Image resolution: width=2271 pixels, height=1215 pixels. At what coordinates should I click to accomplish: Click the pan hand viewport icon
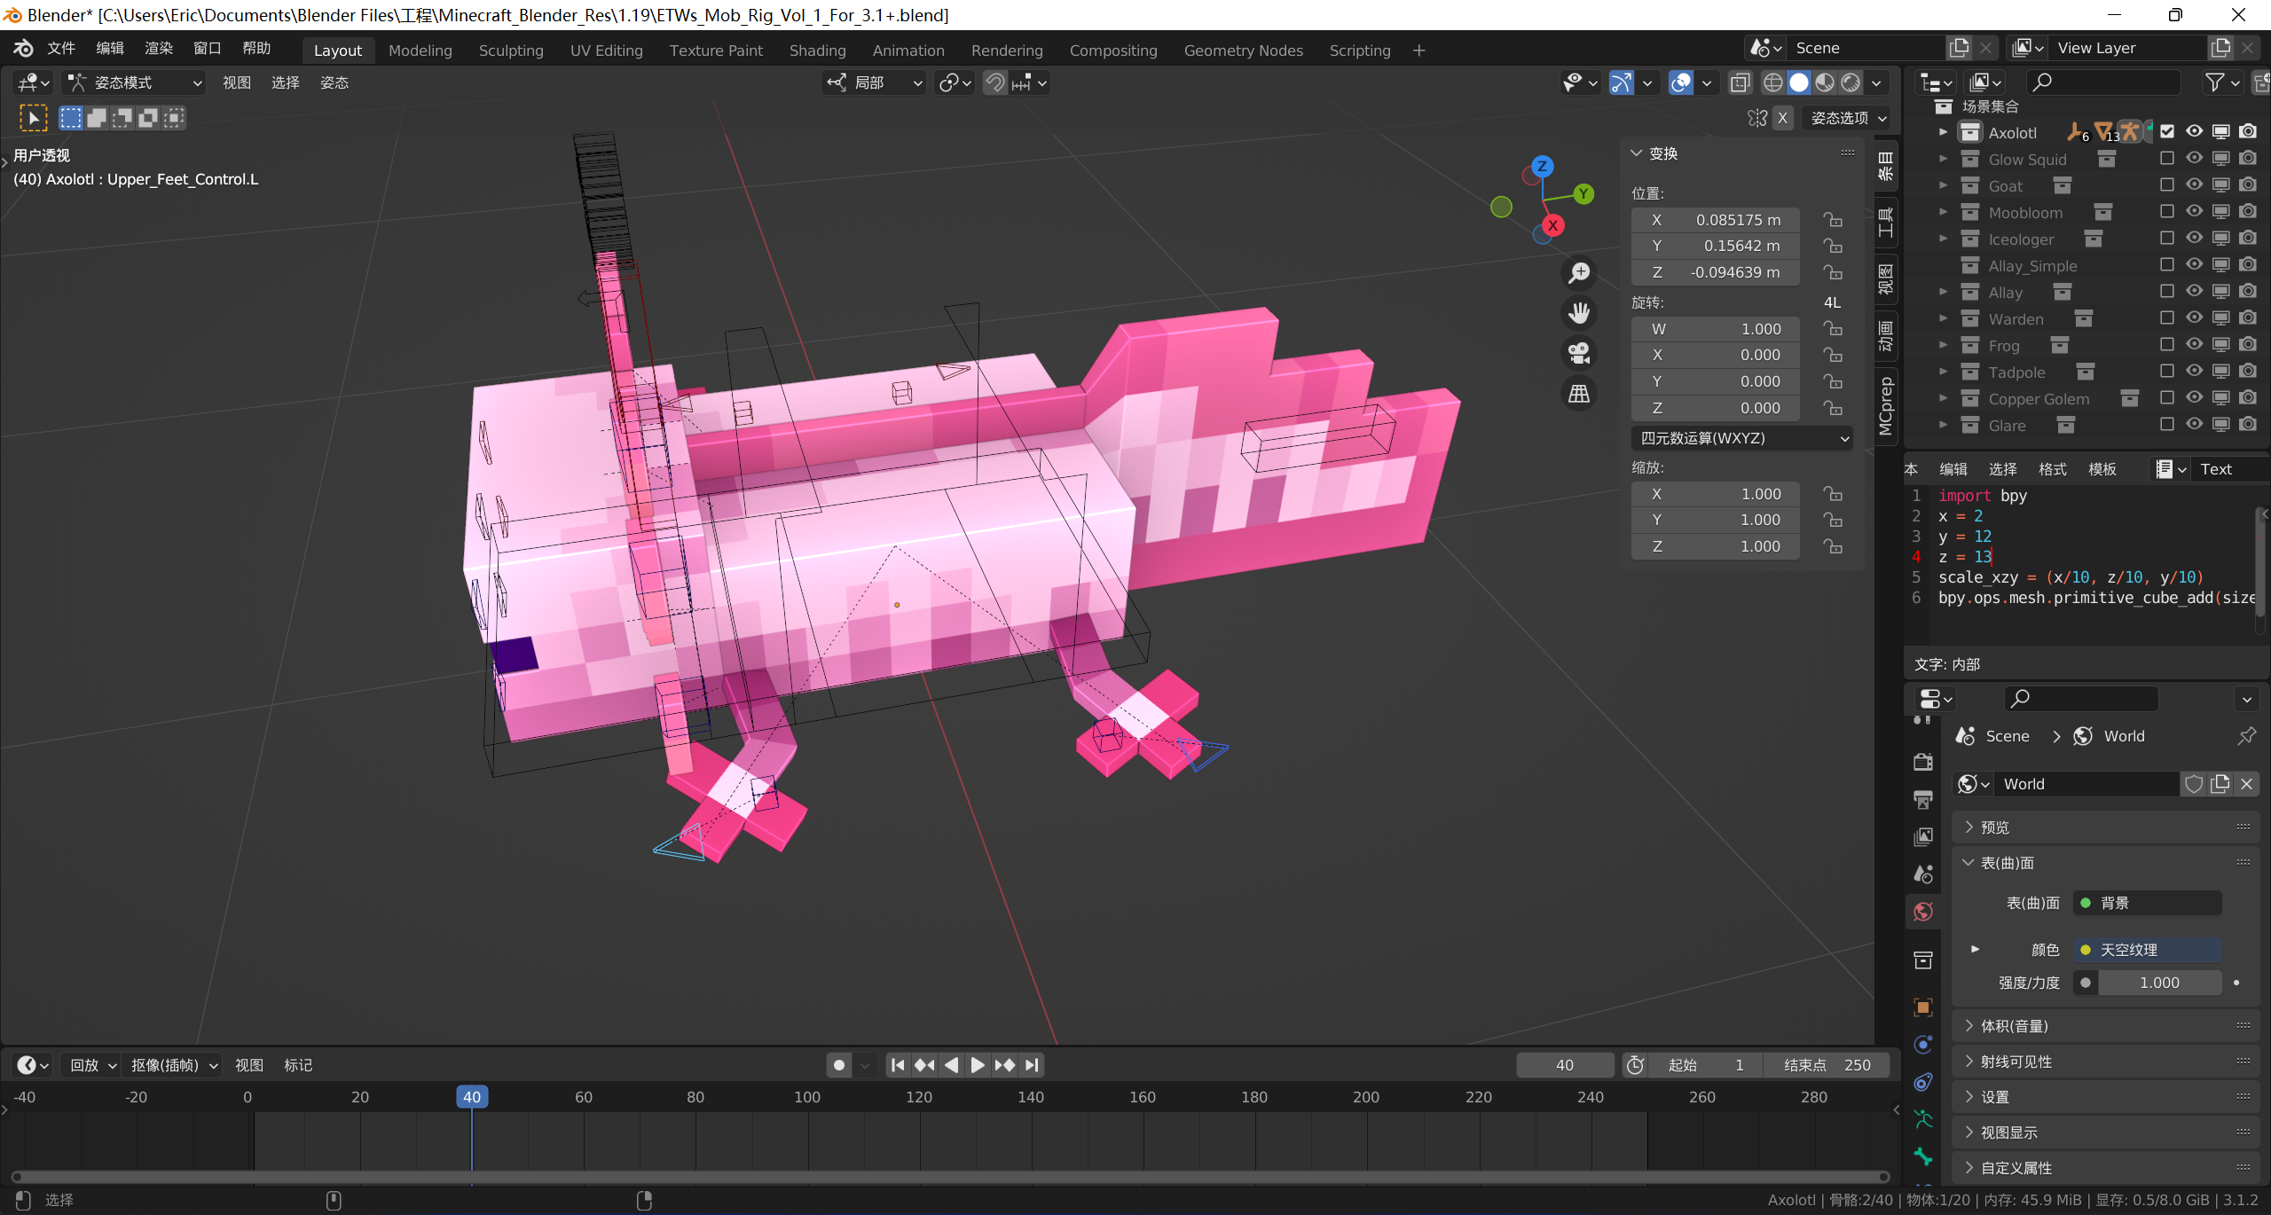pos(1579,313)
